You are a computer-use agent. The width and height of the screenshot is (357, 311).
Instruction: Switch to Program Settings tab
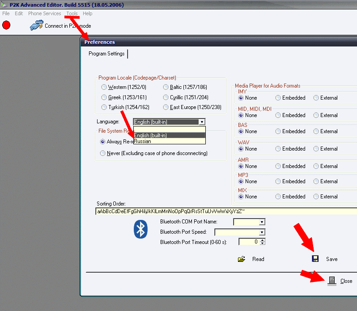[106, 54]
